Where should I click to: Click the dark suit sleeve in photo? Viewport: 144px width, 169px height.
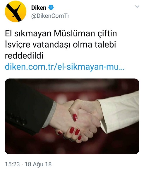tap(28, 108)
